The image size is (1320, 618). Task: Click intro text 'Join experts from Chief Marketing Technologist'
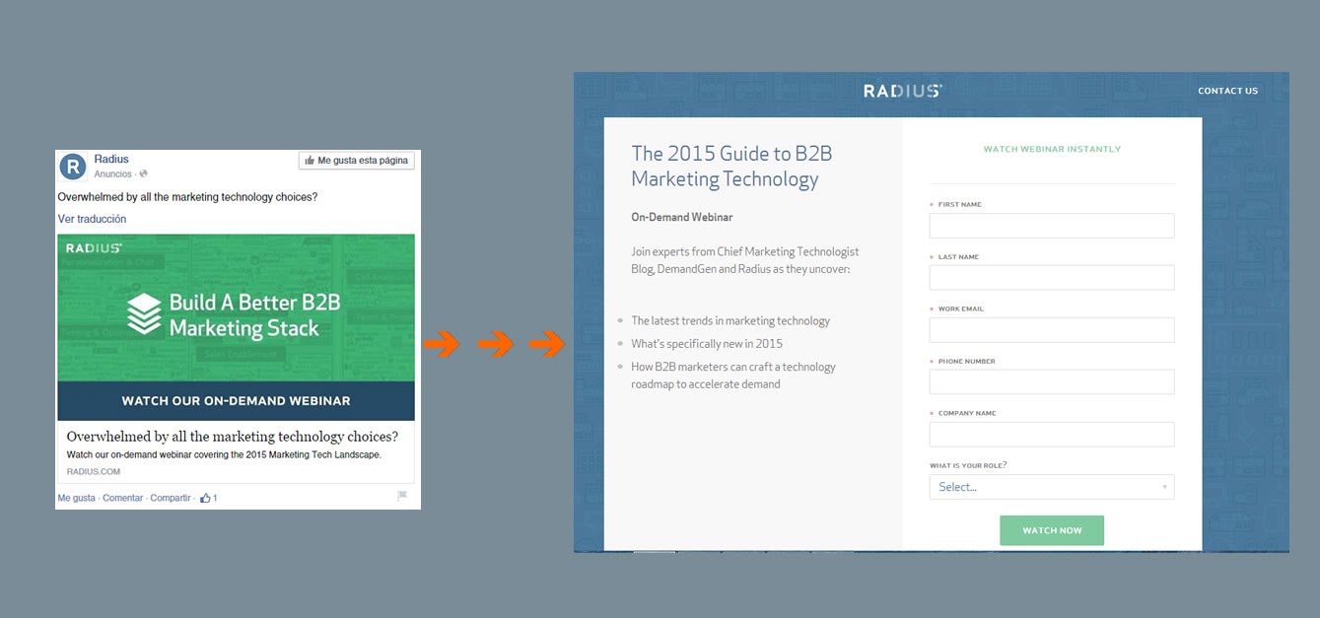click(x=745, y=261)
